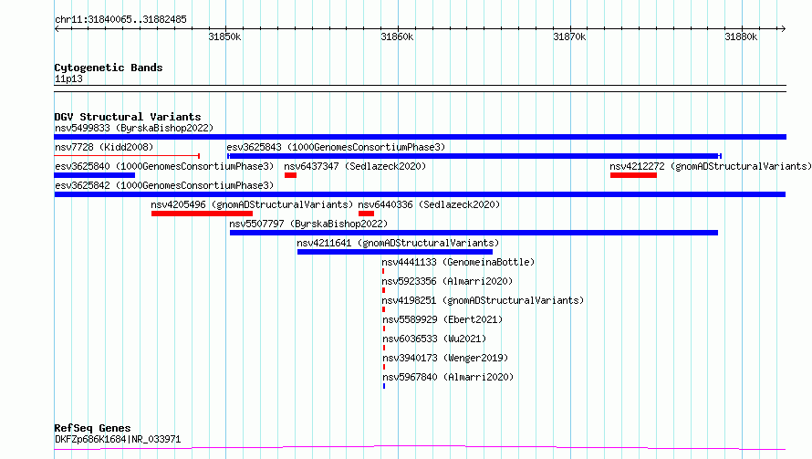This screenshot has height=459, width=812.
Task: Click the small red nsv6440336 bar
Action: click(366, 214)
